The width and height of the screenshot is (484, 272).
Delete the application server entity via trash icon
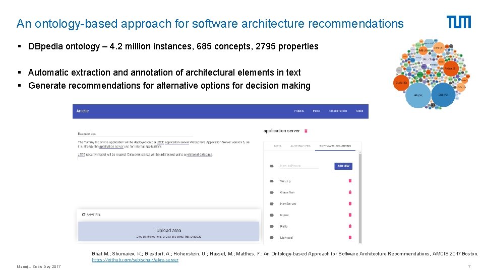pyautogui.click(x=306, y=131)
